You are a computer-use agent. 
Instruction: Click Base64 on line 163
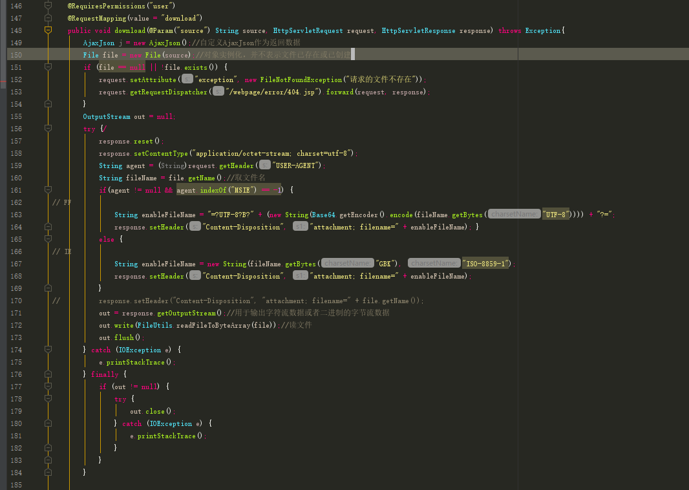pos(323,215)
